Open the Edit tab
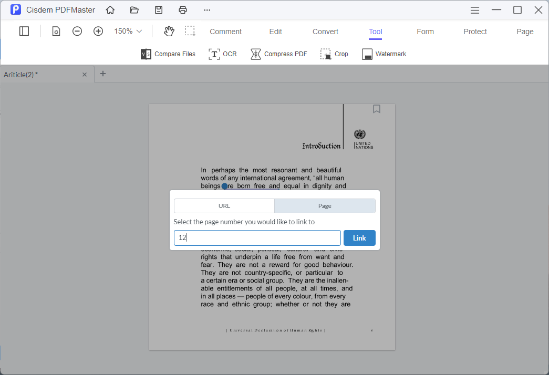This screenshot has width=549, height=375. [x=275, y=32]
